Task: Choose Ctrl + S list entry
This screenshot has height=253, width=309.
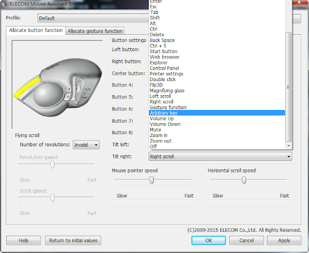Action: (217, 46)
